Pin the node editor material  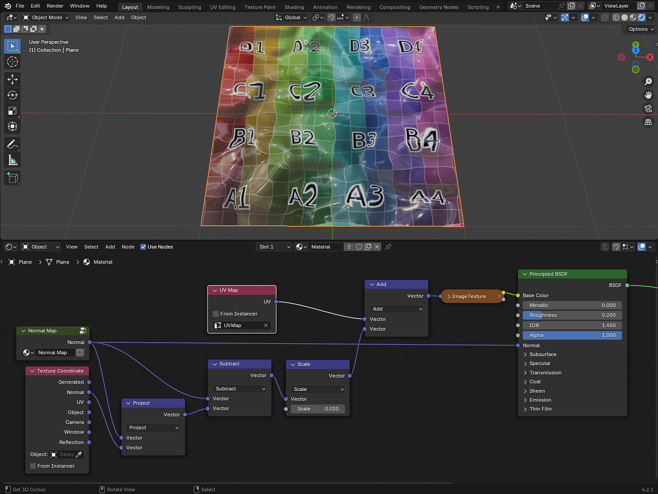click(x=388, y=247)
